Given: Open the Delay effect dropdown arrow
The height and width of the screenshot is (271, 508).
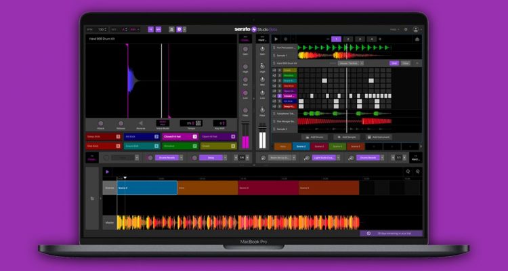Looking at the screenshot, I should pos(225,158).
